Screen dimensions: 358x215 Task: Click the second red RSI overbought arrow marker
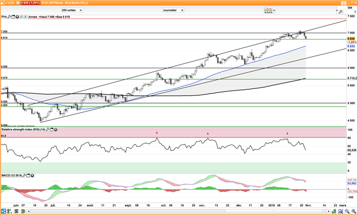point(208,134)
